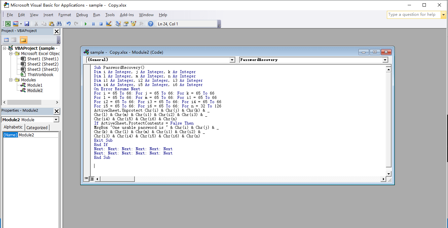Open the Add-Ins menu
448x228 pixels.
[x=127, y=14]
